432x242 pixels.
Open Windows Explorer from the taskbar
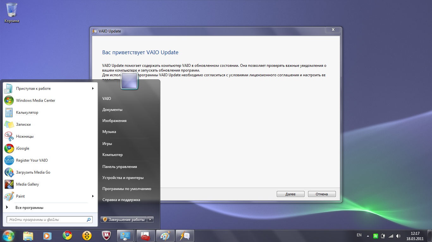click(x=28, y=236)
